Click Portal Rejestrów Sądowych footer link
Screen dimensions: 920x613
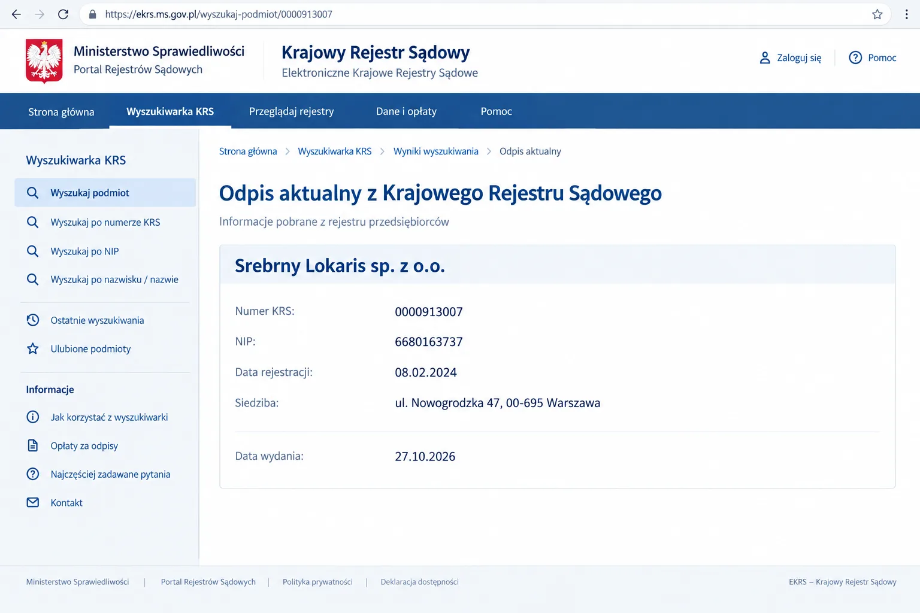pyautogui.click(x=208, y=582)
